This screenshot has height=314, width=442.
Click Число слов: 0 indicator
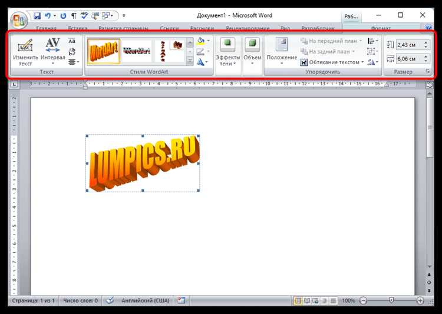coord(80,300)
